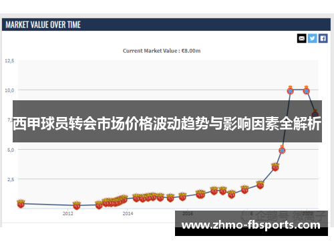
Task: Click the Chinese article title banner
Action: tap(167, 121)
